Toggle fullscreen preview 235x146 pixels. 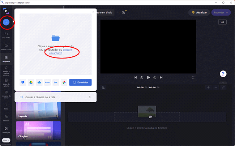(x=193, y=77)
